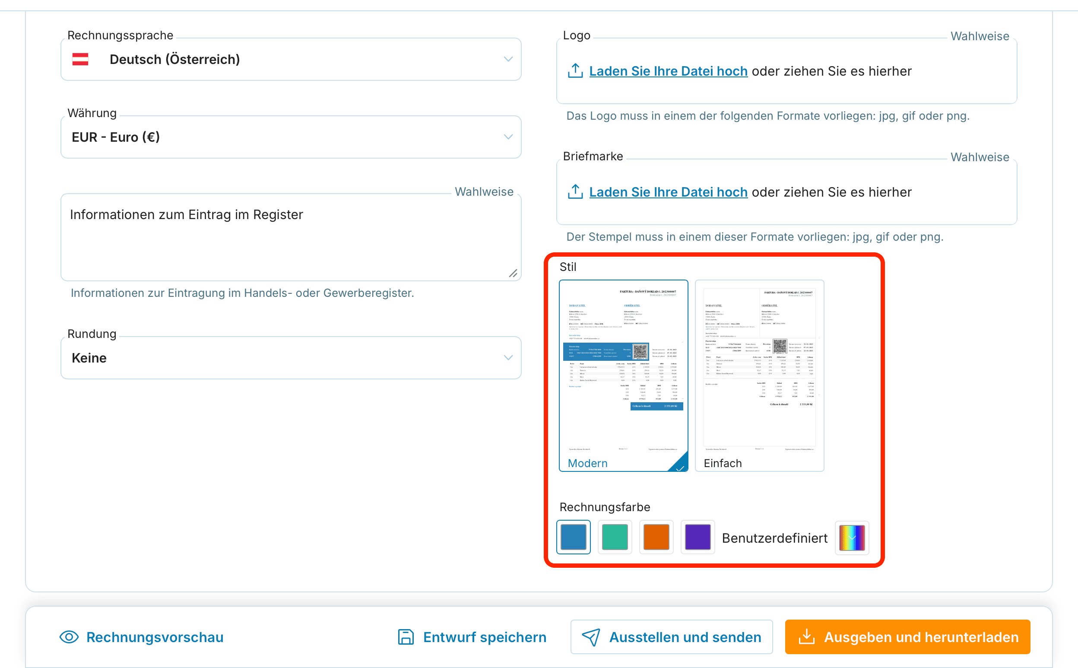Click the upload icon in Briefmarke box

[575, 192]
